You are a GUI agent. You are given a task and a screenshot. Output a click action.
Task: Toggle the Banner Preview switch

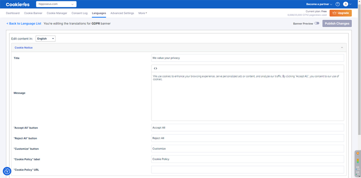click(317, 23)
